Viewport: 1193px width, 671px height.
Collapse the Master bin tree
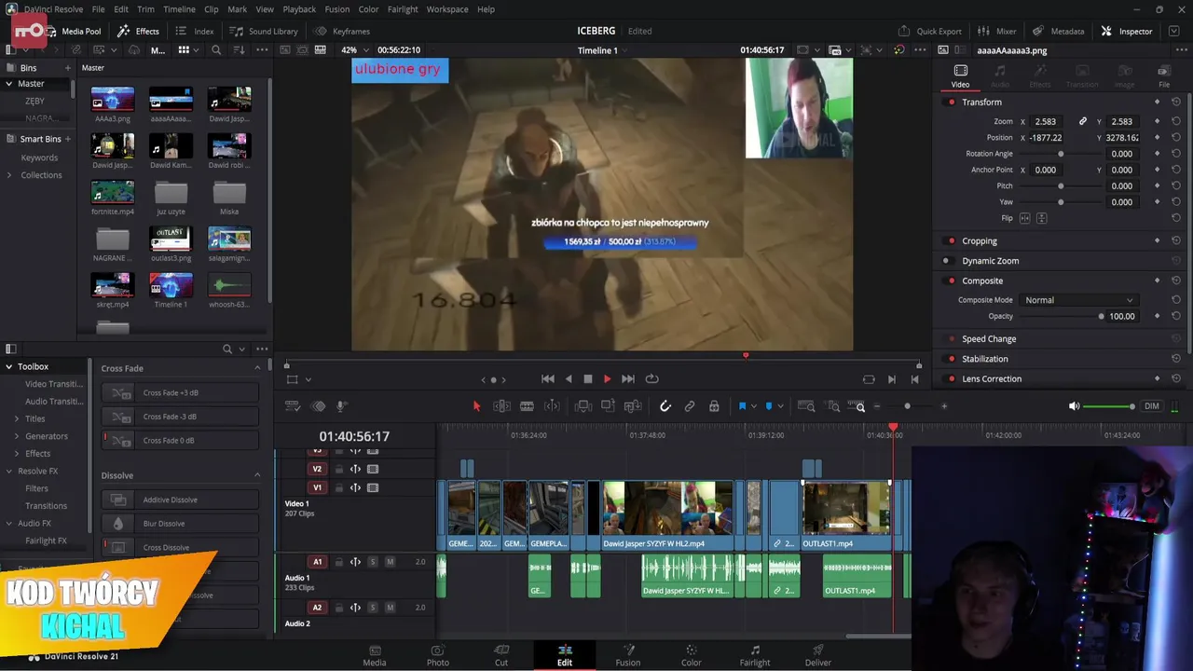point(9,84)
